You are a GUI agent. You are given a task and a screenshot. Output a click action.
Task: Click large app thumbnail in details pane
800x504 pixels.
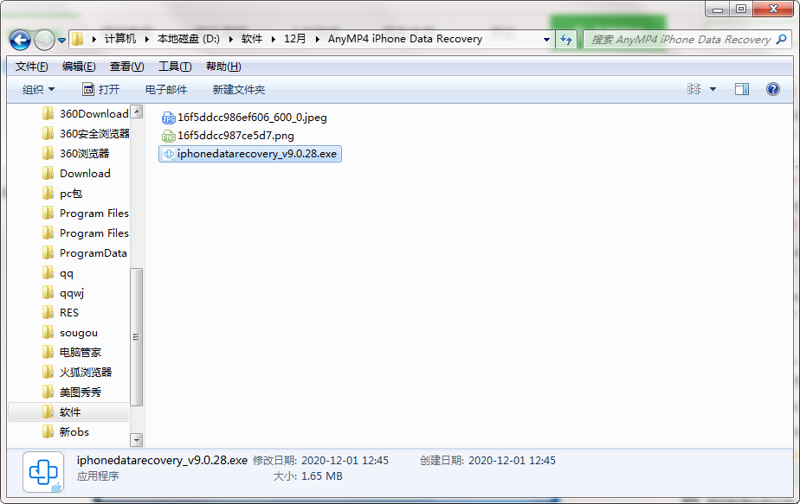(43, 472)
